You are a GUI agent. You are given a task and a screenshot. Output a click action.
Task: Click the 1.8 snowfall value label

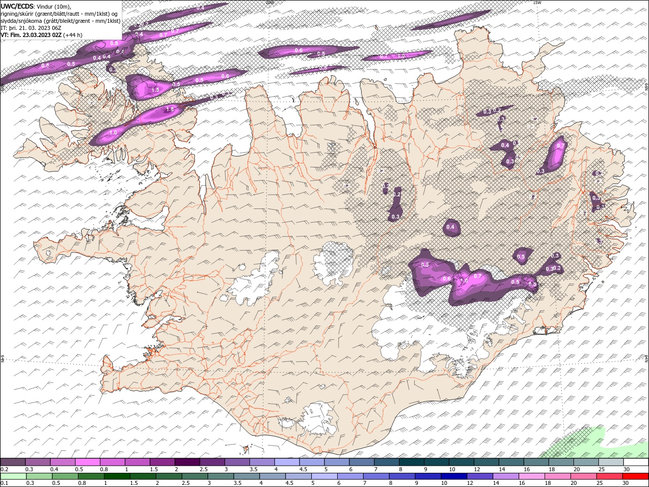pyautogui.click(x=170, y=109)
